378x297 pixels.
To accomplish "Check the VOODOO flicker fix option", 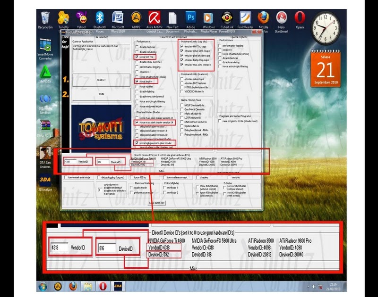I will [x=182, y=91].
